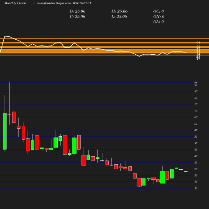The width and height of the screenshot is (209, 209).
Task: Click the first tall green candlestick of the series
Action: (5, 131)
